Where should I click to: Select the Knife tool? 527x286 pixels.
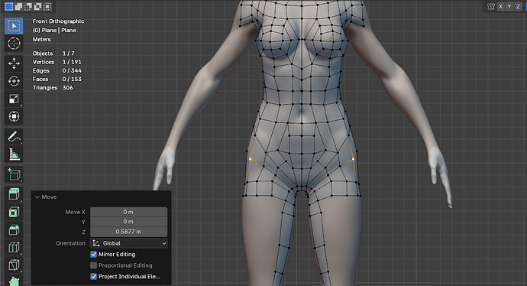[x=14, y=265]
